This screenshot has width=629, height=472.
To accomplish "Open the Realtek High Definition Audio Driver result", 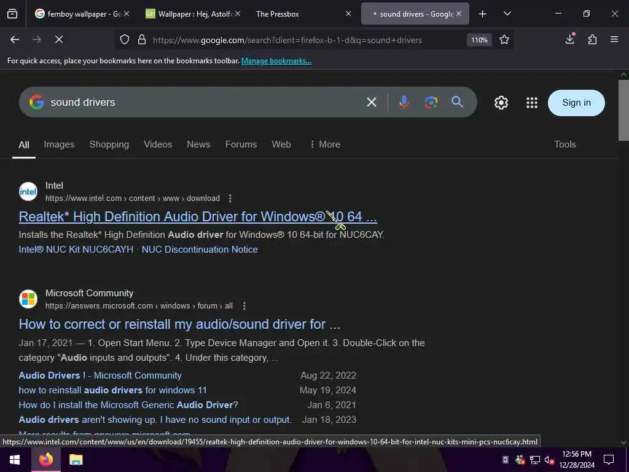I will [198, 217].
